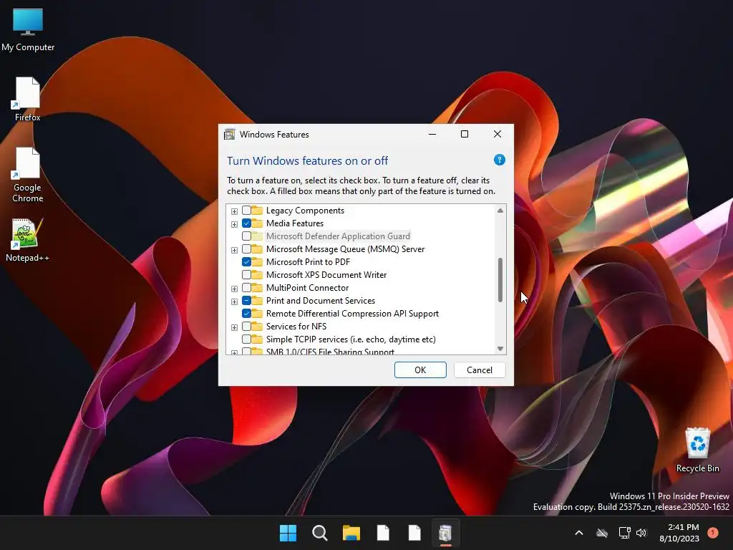The height and width of the screenshot is (550, 733).
Task: Click the Legacy Components folder icon
Action: pyautogui.click(x=257, y=210)
